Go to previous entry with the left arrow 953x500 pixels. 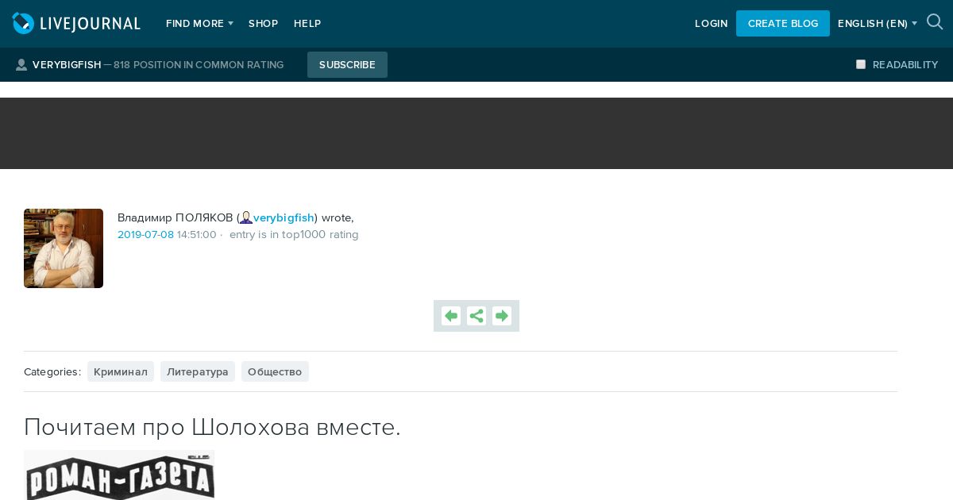click(x=451, y=316)
